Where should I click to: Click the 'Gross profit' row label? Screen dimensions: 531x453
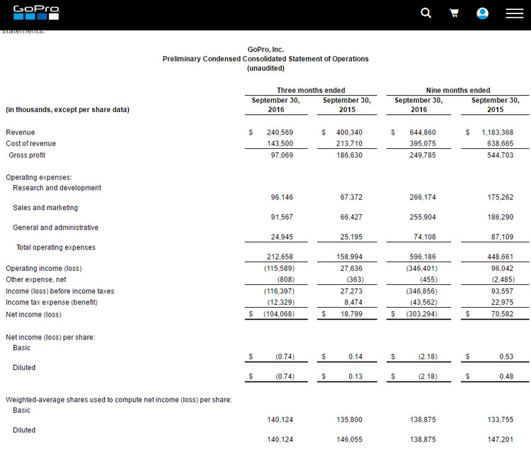[x=27, y=155]
